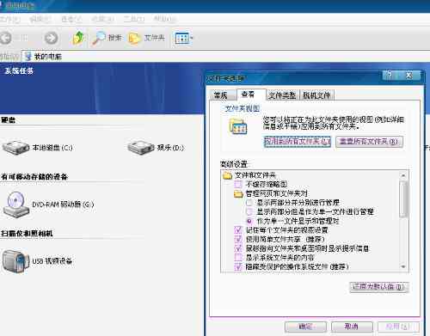Toggle 使用简单文件共享 (推荐) checkbox
Viewport: 430px width, 336px height.
click(x=238, y=239)
